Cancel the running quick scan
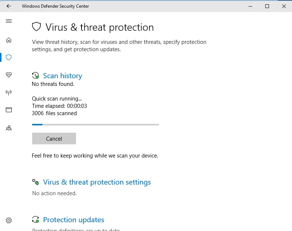 pos(54,139)
